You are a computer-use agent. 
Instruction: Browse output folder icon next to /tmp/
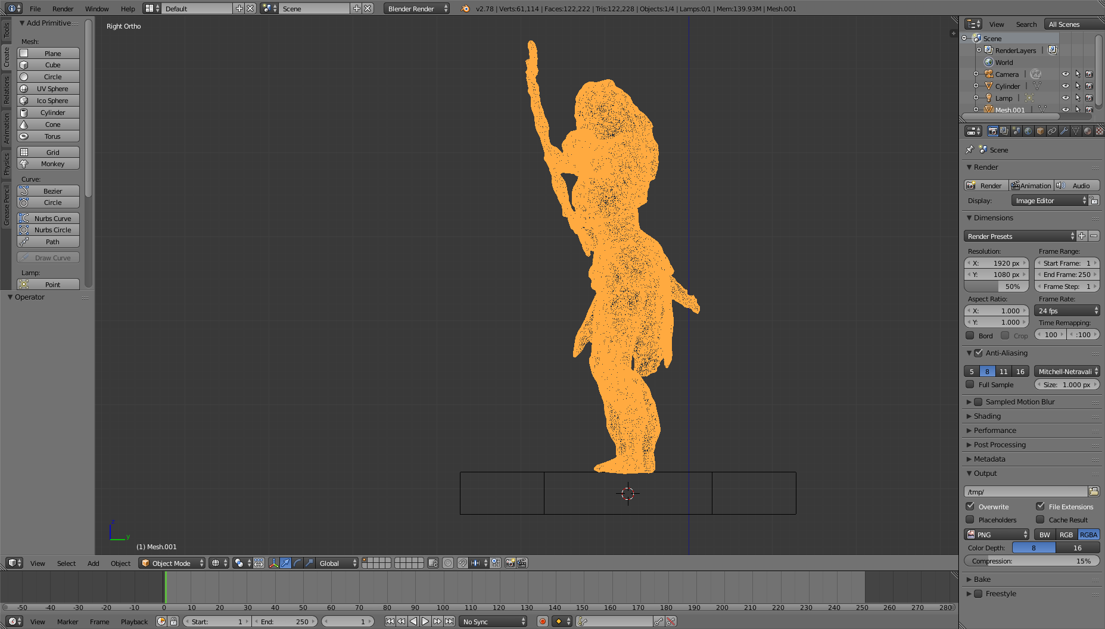tap(1094, 491)
